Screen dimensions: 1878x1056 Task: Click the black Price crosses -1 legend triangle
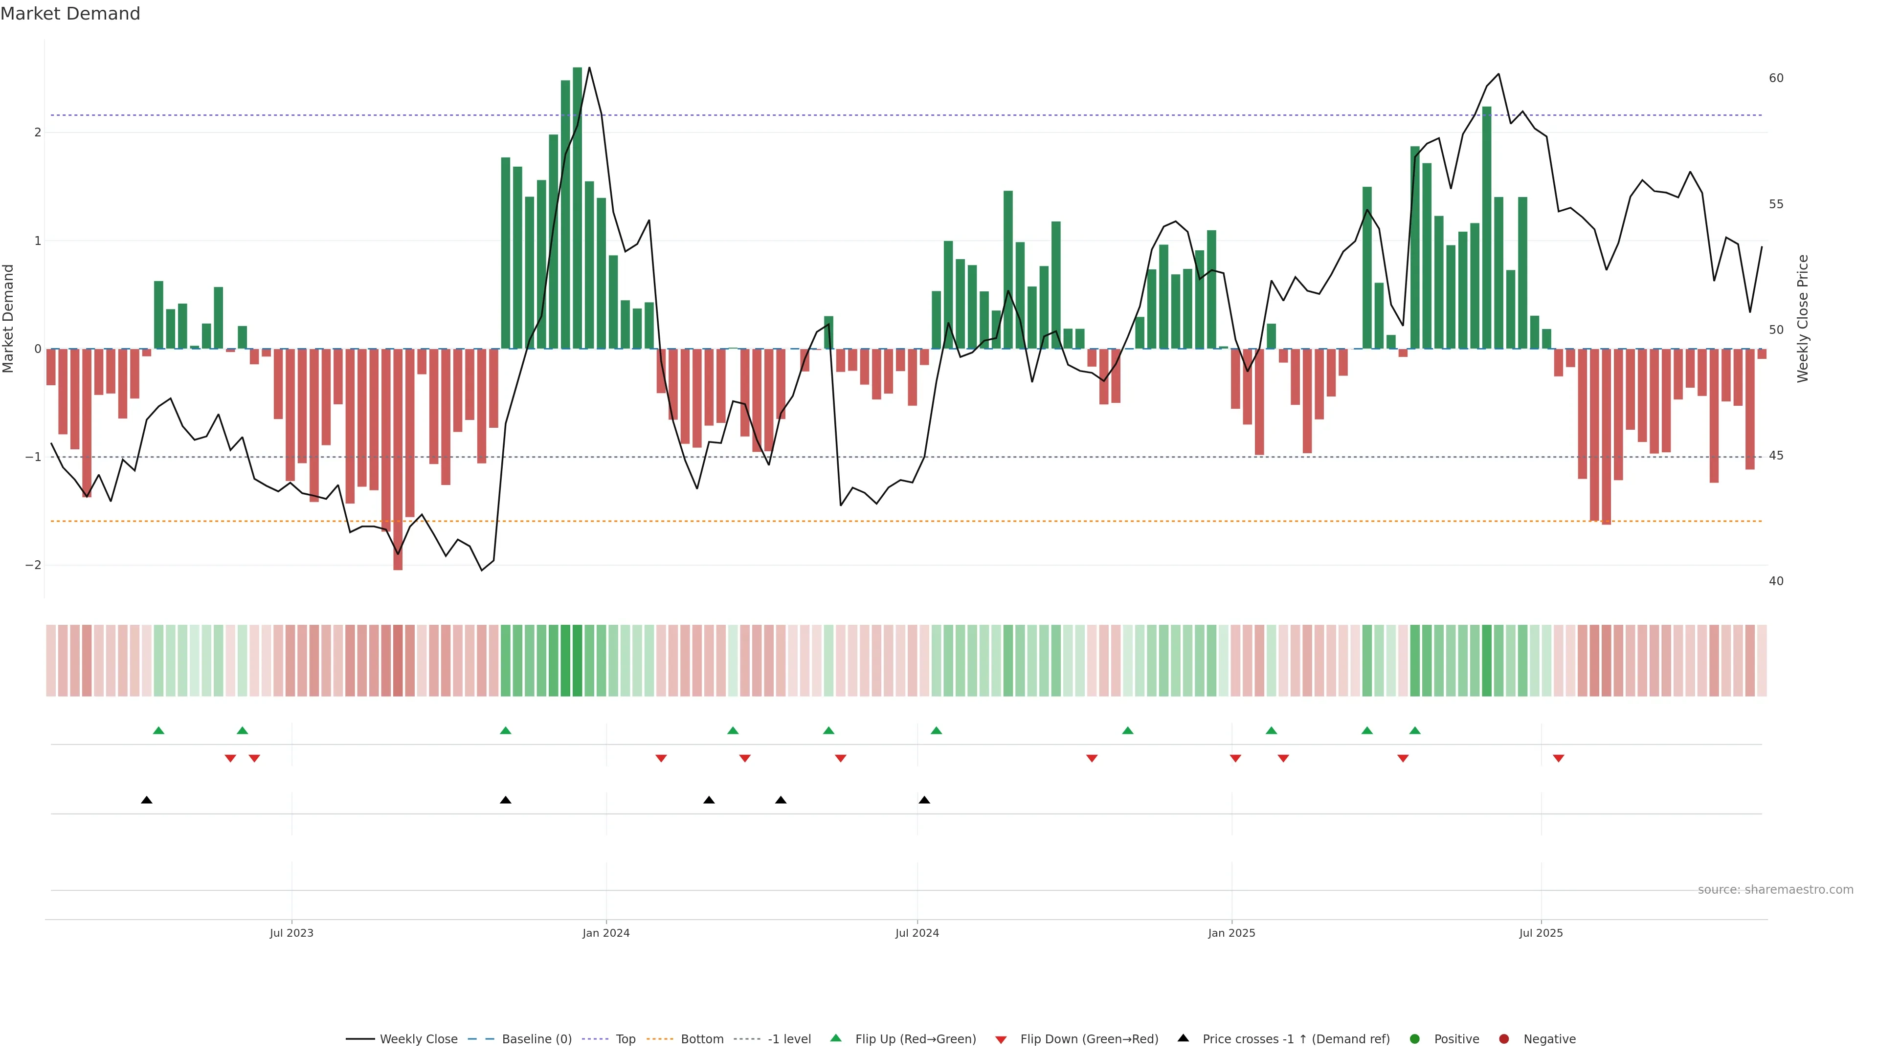coord(1183,1038)
